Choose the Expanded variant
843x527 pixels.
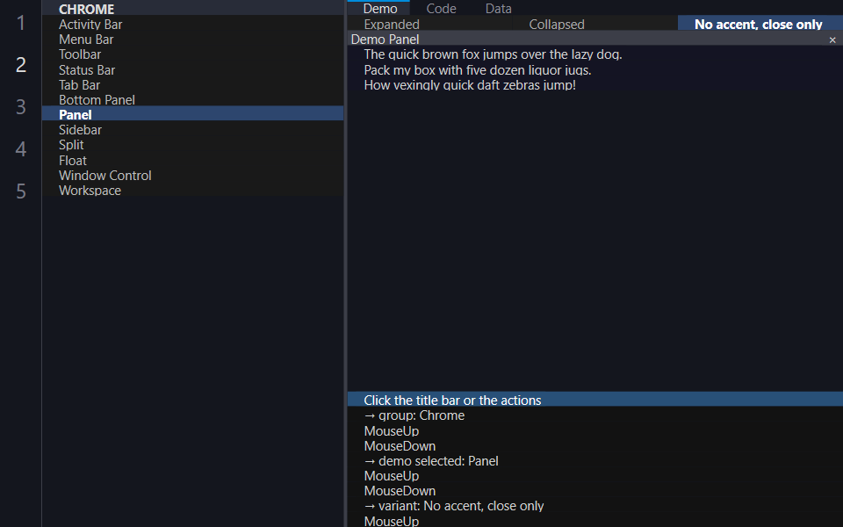429,25
